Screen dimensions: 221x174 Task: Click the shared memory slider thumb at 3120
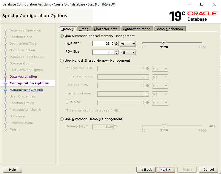tap(164, 43)
